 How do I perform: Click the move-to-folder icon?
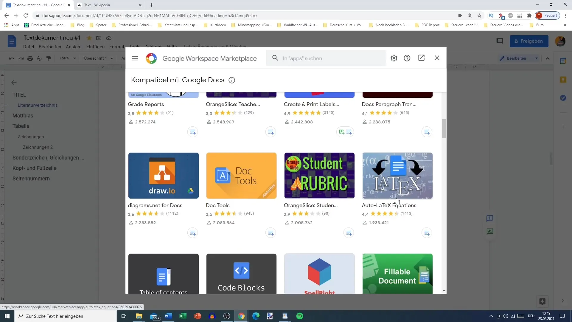[x=99, y=38]
